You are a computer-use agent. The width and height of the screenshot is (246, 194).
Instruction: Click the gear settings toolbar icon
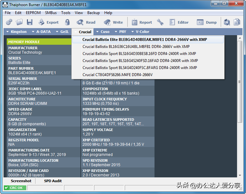pyautogui.click(x=9, y=22)
